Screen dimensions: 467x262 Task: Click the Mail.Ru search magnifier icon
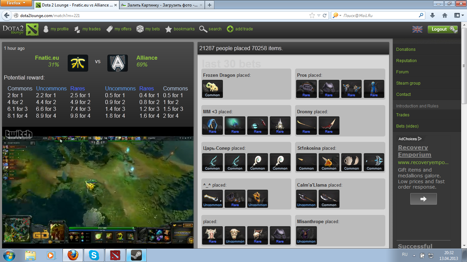click(421, 15)
